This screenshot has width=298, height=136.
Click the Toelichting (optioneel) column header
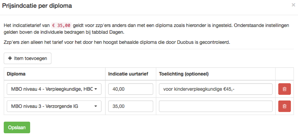(184, 74)
